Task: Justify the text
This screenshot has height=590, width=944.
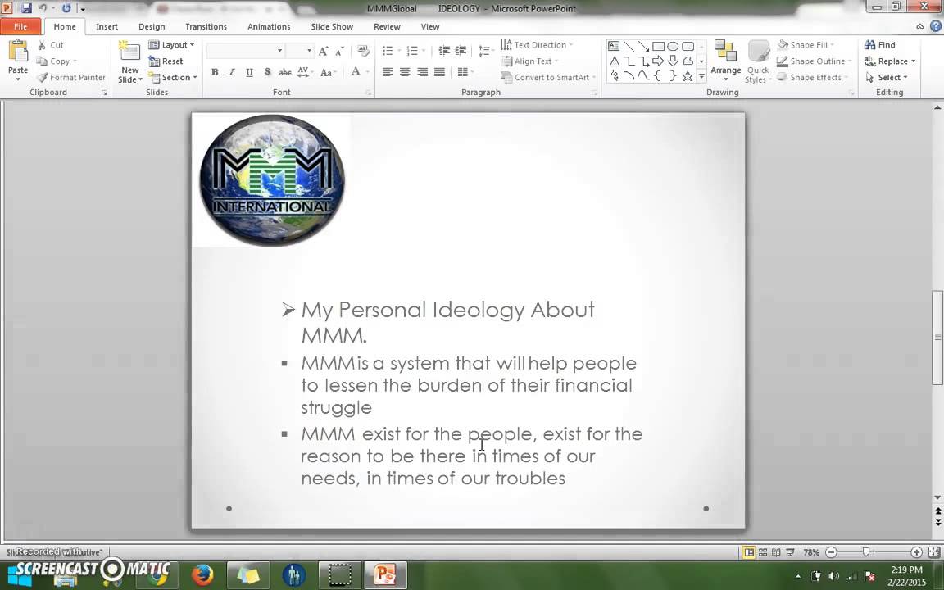Action: (x=440, y=72)
